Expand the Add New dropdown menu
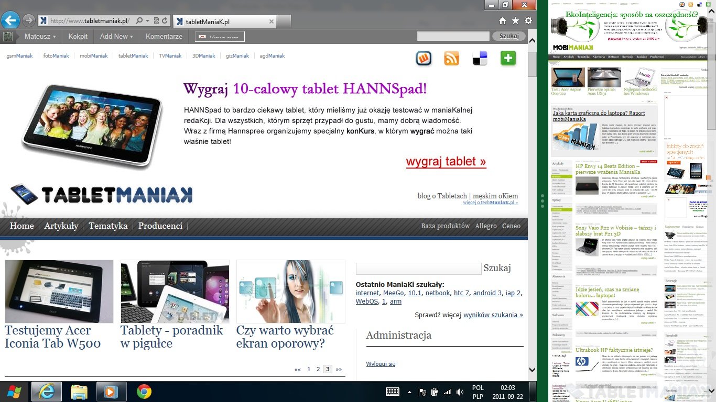 tap(116, 37)
